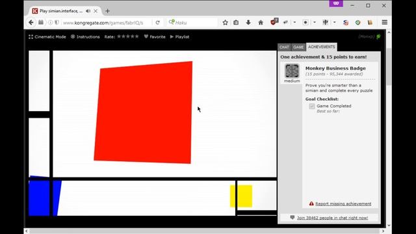Click Join people in chat right now link
The image size is (416, 234).
tap(332, 218)
